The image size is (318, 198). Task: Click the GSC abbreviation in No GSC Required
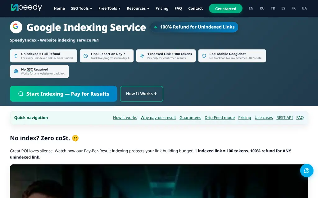pyautogui.click(x=30, y=69)
